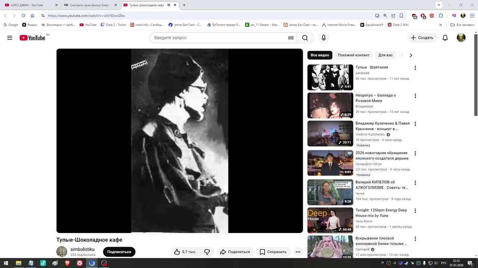Screen dimensions: 478x268
Task: Click the browser address bar URL
Action: coord(86,16)
